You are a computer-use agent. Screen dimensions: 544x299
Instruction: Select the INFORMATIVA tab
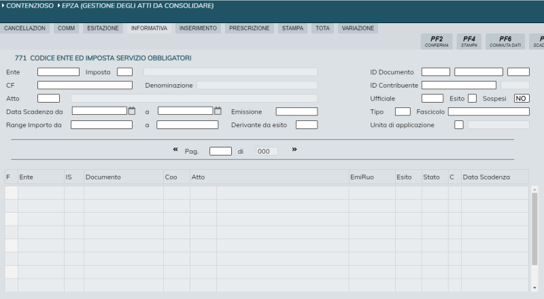(149, 29)
